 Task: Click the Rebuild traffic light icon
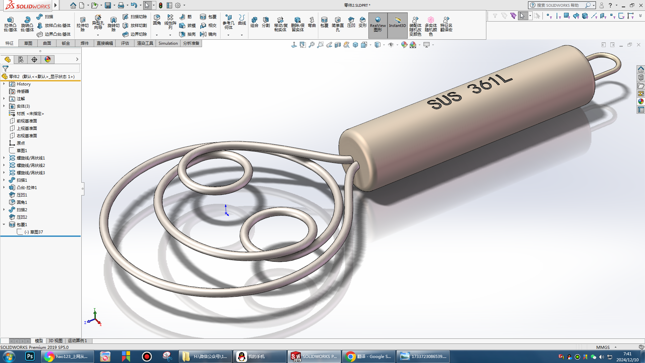(x=161, y=5)
